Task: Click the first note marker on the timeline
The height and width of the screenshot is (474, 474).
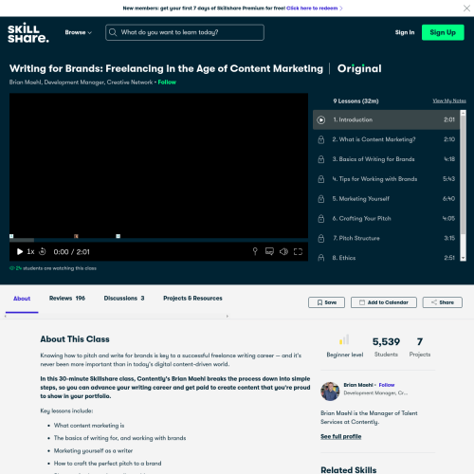Action: pos(11,236)
